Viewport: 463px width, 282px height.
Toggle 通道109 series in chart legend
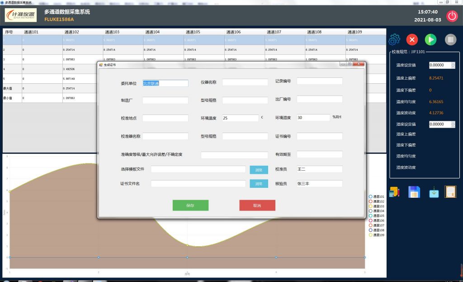click(x=376, y=235)
